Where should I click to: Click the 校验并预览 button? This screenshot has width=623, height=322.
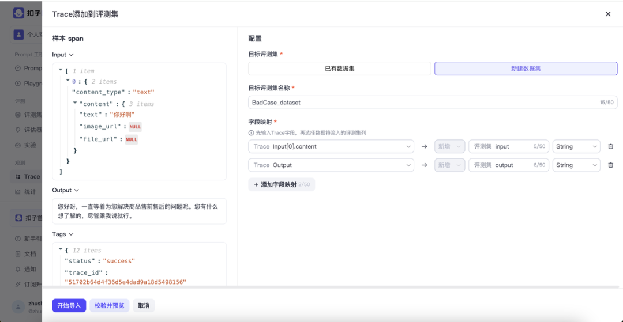pyautogui.click(x=109, y=305)
